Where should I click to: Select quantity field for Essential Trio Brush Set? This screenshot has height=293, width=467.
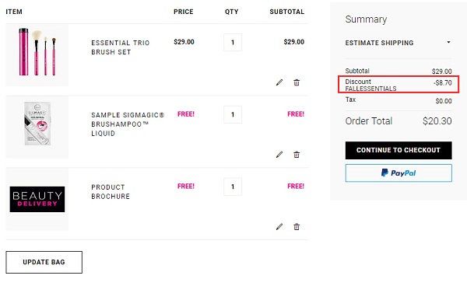coord(233,42)
